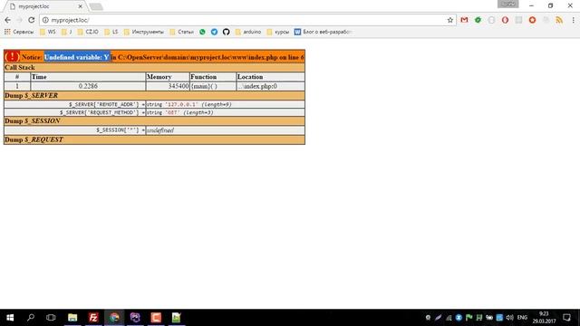
Task: Click the 'undefined' session value
Action: point(160,130)
